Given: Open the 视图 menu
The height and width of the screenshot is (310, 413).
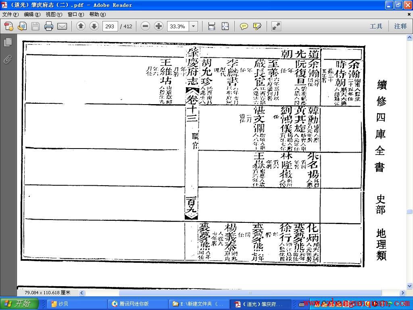Looking at the screenshot, I should click(x=54, y=15).
